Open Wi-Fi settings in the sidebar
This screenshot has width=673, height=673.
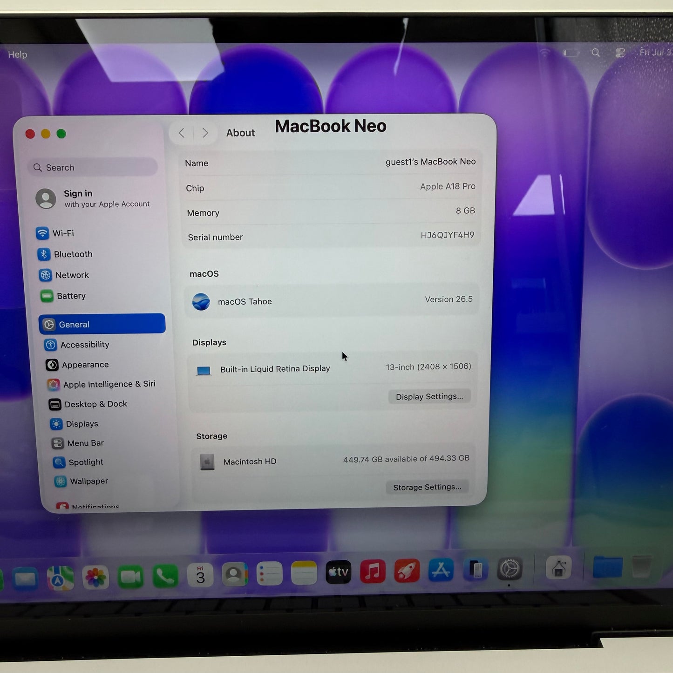[55, 233]
